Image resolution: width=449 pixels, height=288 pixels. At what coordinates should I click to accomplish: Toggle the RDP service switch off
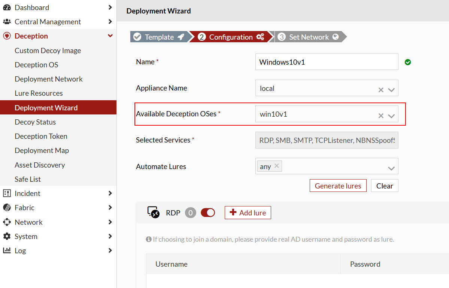pos(208,213)
